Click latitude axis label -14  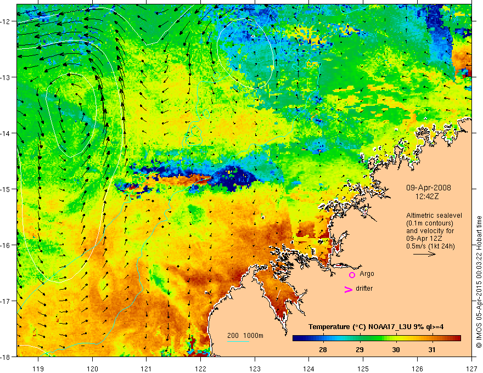pos(5,133)
